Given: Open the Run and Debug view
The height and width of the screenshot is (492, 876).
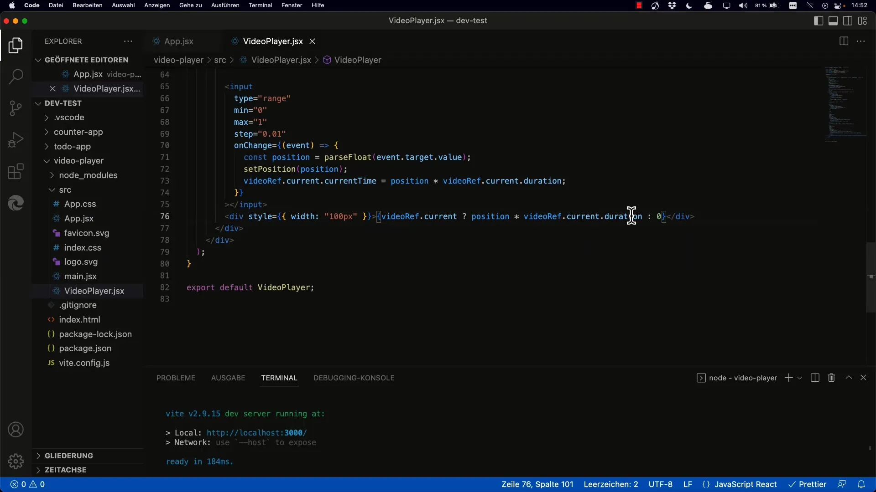Looking at the screenshot, I should [x=16, y=139].
